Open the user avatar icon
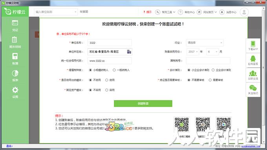This screenshot has height=150, width=267. (244, 12)
